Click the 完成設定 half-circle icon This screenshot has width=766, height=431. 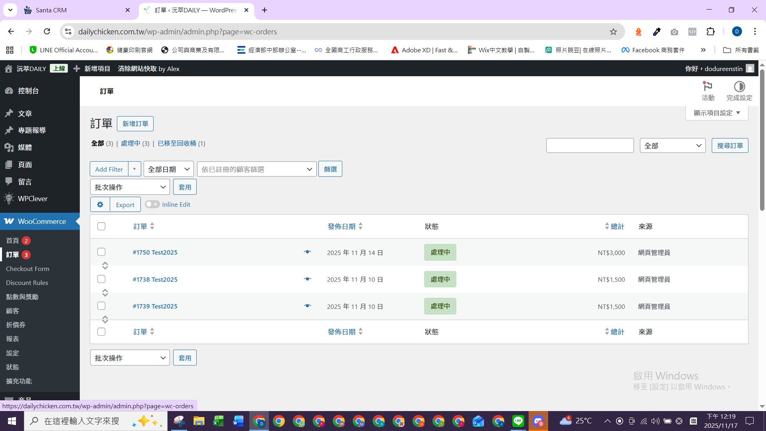click(739, 87)
